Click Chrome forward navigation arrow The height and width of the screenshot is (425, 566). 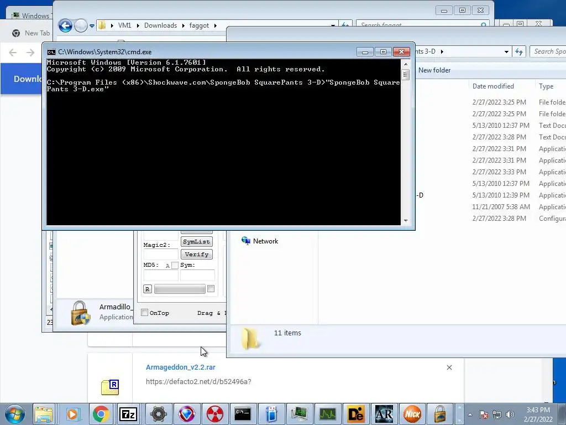pyautogui.click(x=30, y=53)
